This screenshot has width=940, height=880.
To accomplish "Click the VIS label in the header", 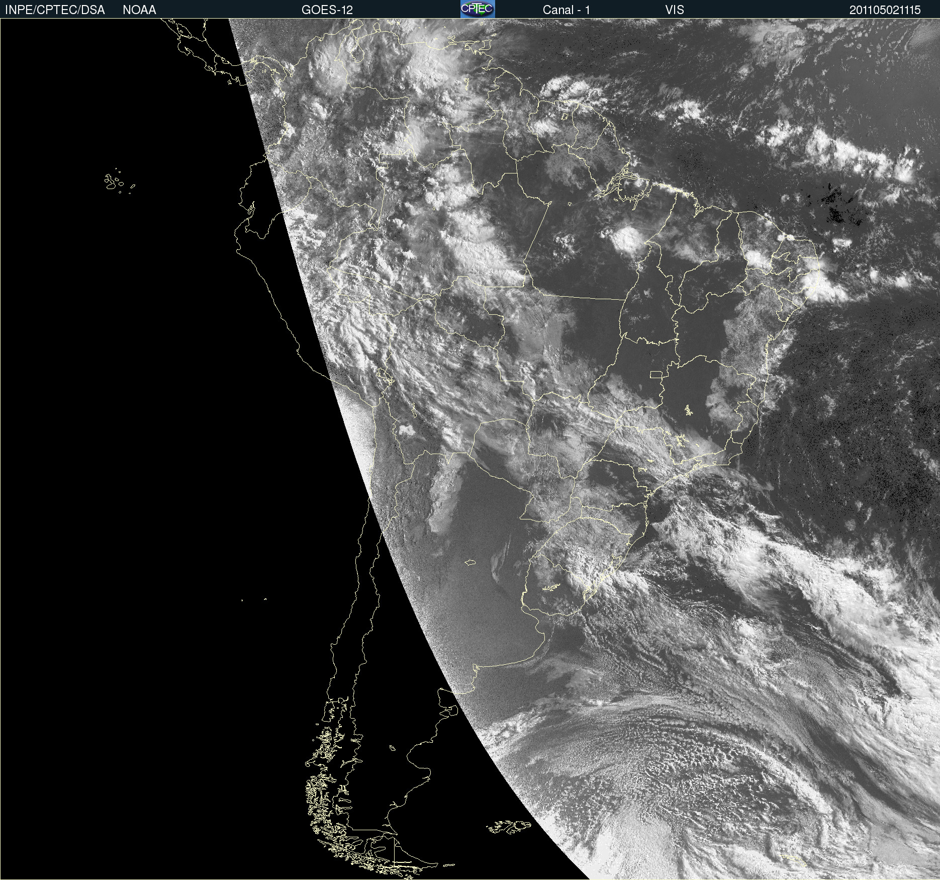I will [675, 10].
